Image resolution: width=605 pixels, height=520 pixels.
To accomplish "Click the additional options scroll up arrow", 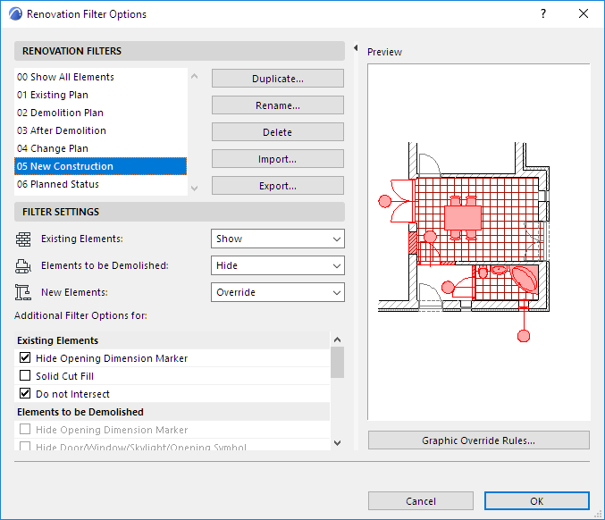I will [337, 340].
